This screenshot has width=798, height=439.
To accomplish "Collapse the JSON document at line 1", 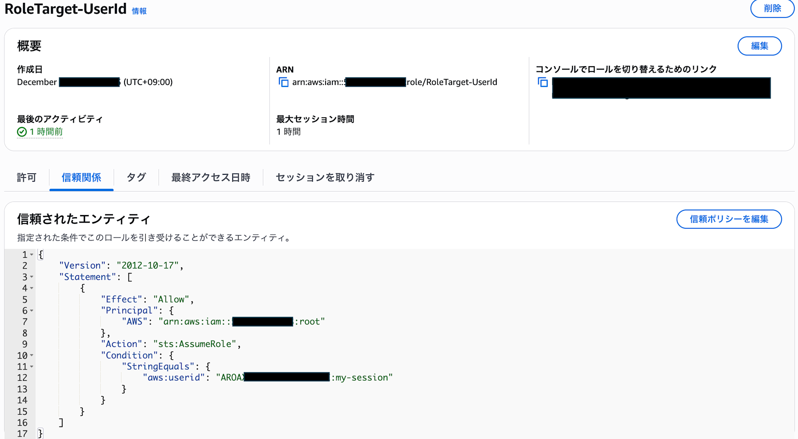I will tap(31, 255).
